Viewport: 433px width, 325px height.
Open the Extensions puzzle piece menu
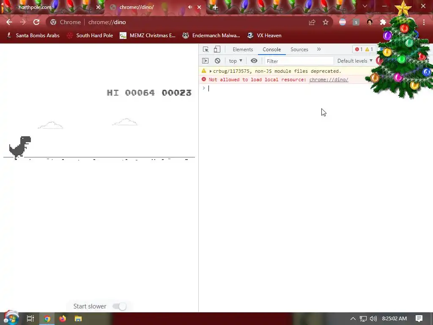[383, 22]
